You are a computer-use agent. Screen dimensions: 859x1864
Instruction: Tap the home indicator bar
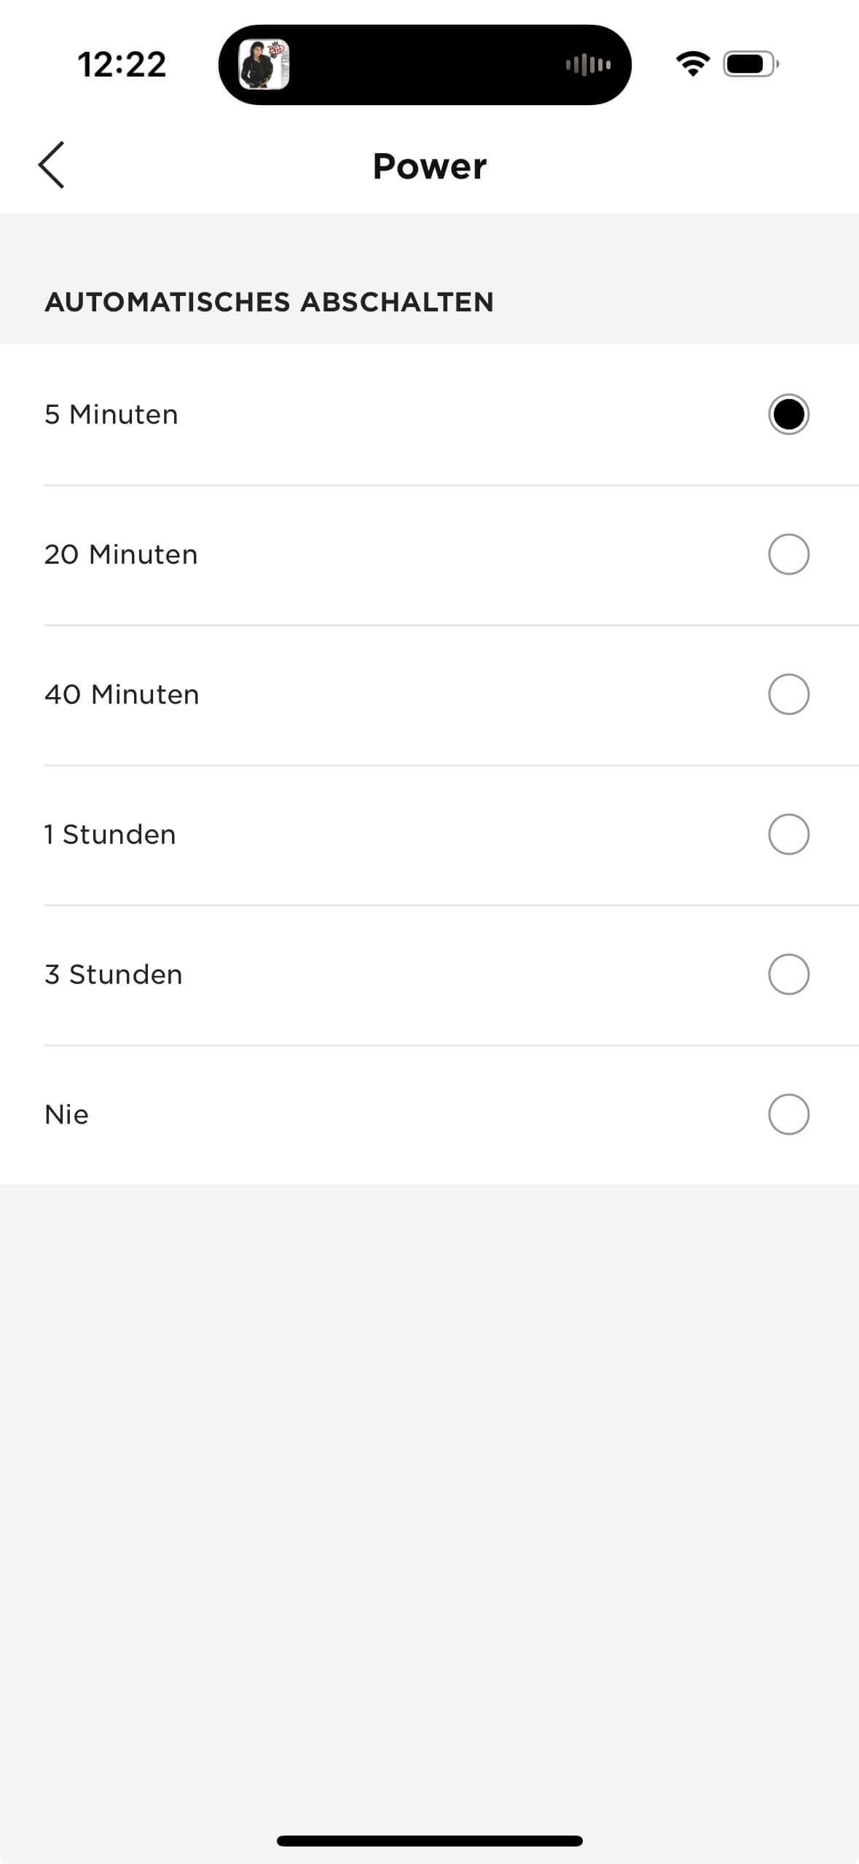(x=429, y=1841)
